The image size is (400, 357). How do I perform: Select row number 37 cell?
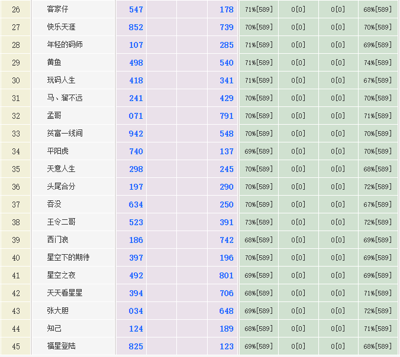(x=16, y=205)
